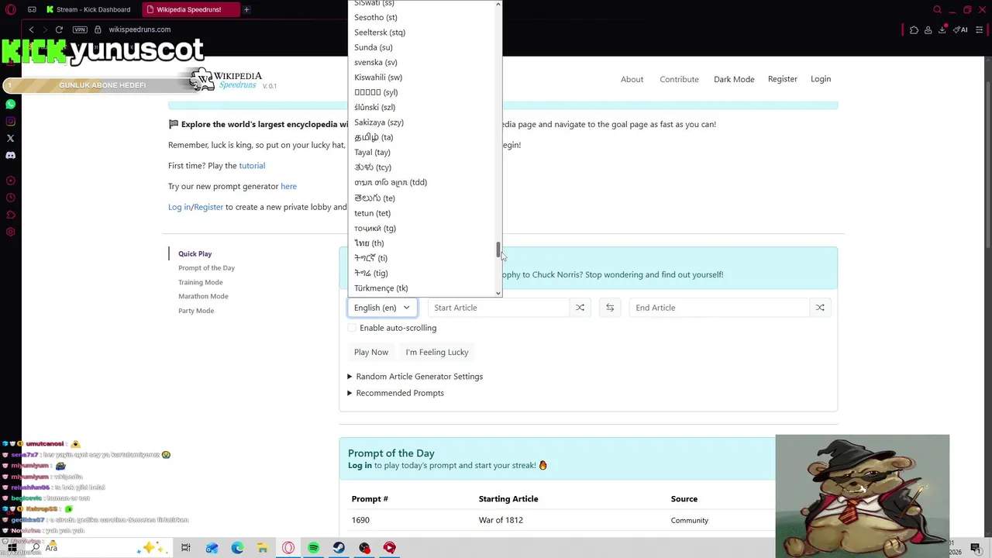
Task: Click the Start Article input field
Action: pos(498,308)
